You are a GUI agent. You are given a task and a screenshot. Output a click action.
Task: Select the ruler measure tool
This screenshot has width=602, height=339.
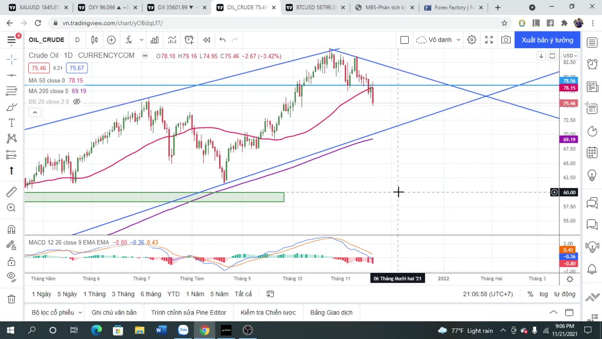(x=12, y=192)
